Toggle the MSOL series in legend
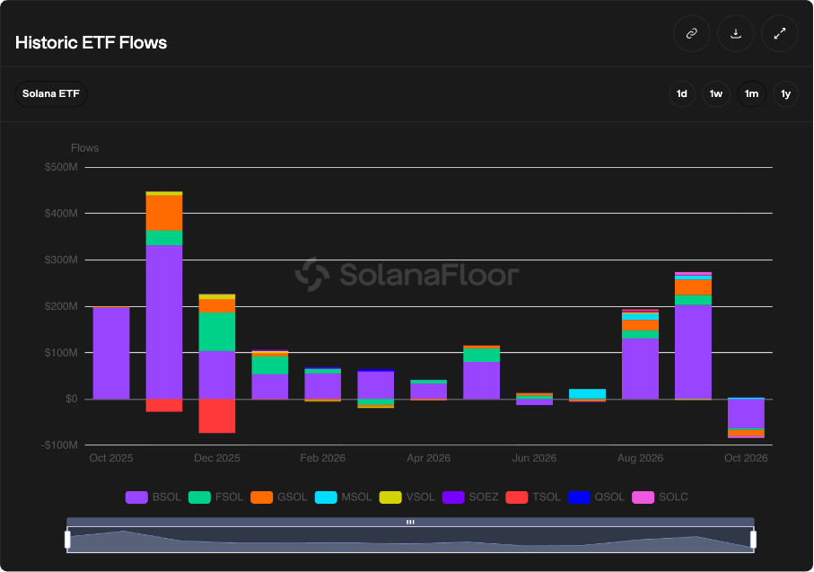The width and height of the screenshot is (814, 572). pyautogui.click(x=343, y=497)
